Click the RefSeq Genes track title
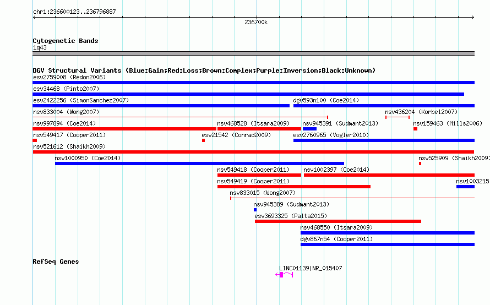Image resolution: width=490 pixels, height=305 pixels. point(56,262)
